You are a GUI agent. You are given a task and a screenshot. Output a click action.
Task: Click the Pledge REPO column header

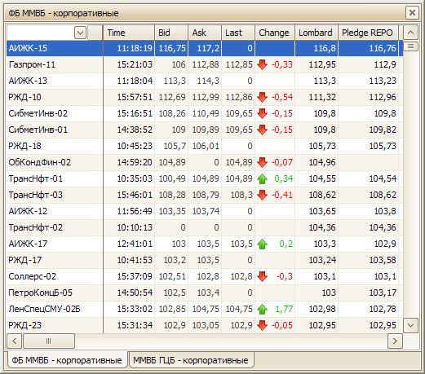point(368,33)
